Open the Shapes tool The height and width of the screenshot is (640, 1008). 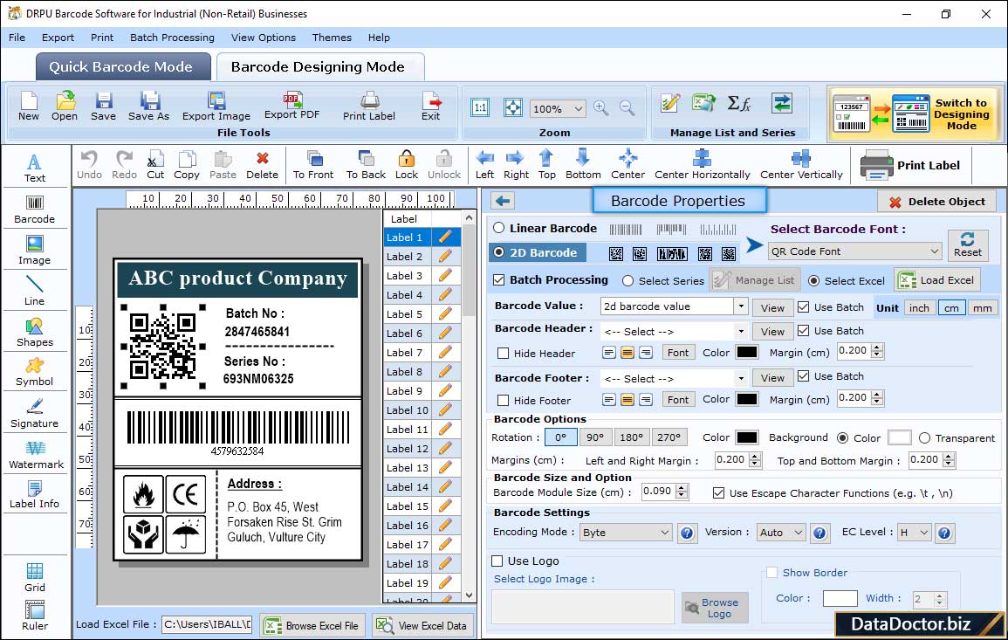pos(35,333)
